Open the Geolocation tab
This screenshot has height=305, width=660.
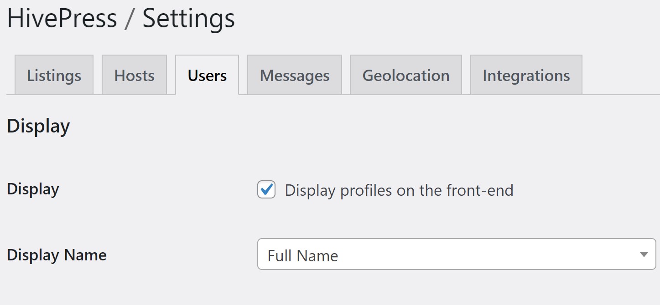coord(406,75)
